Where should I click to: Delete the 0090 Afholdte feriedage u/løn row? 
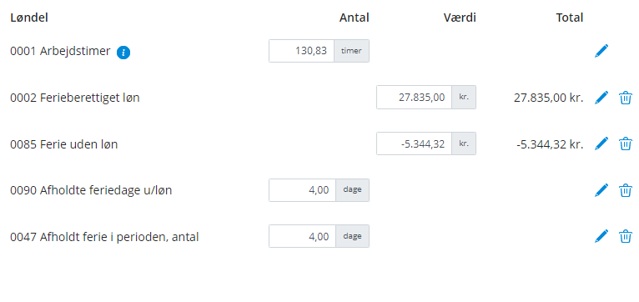626,190
